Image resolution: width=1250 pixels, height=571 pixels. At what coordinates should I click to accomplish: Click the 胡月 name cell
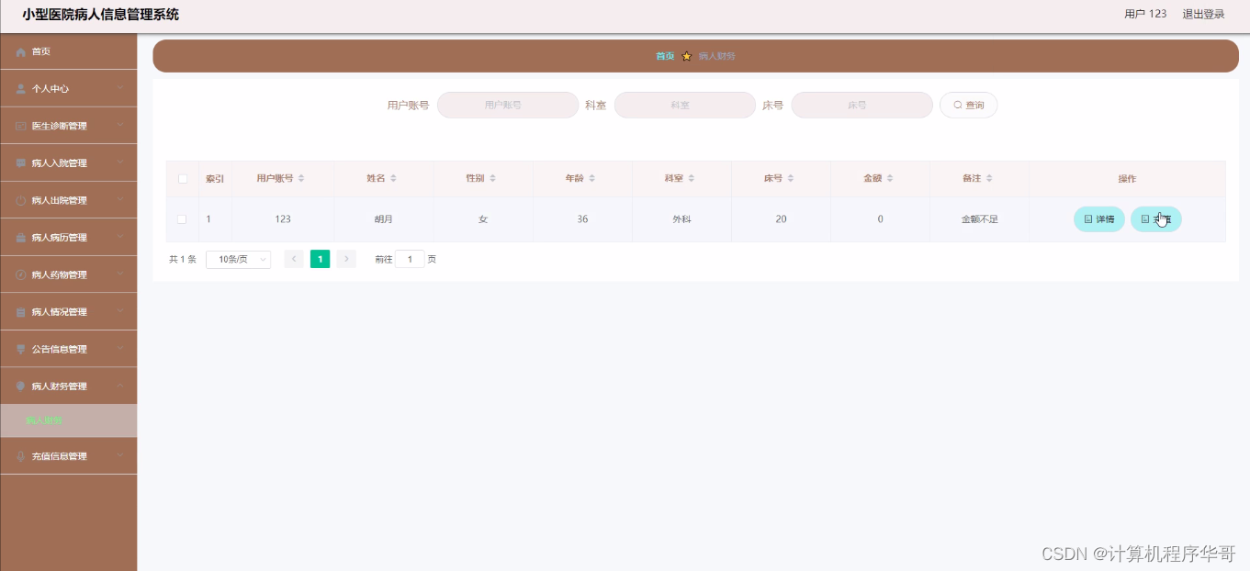[382, 219]
